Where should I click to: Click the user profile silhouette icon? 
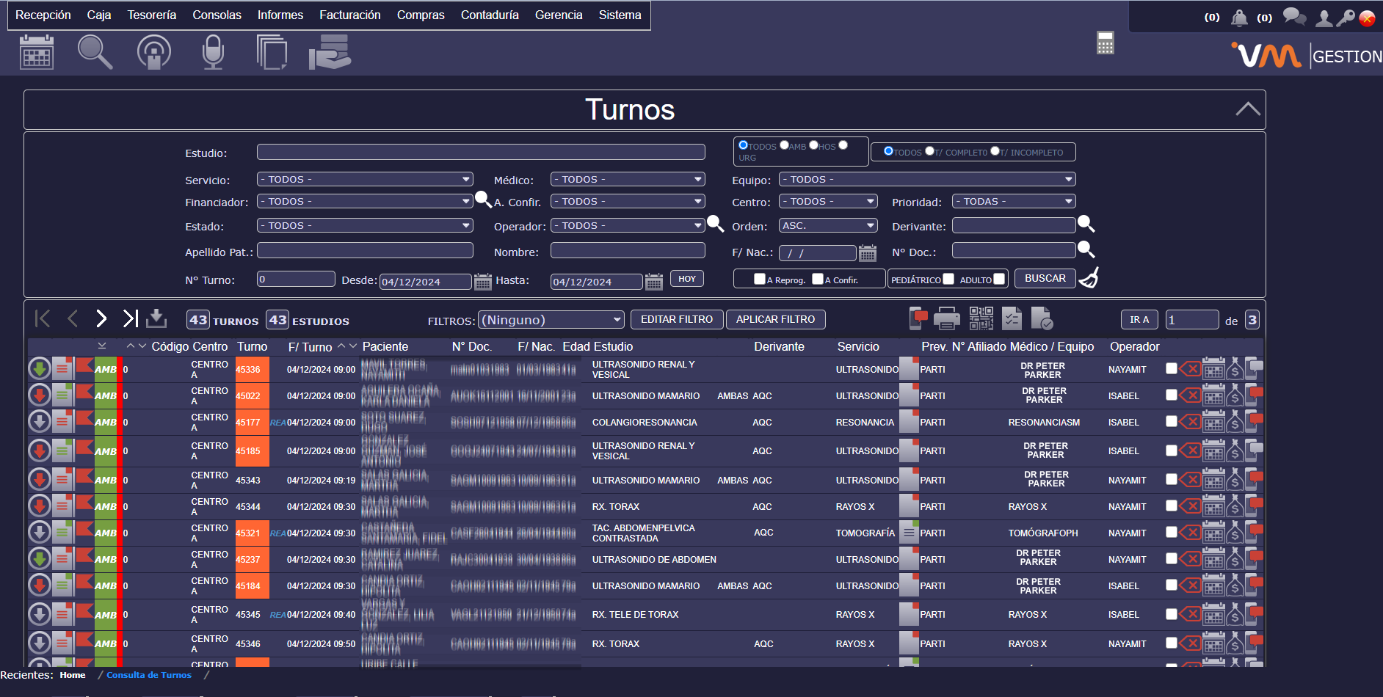[1324, 18]
